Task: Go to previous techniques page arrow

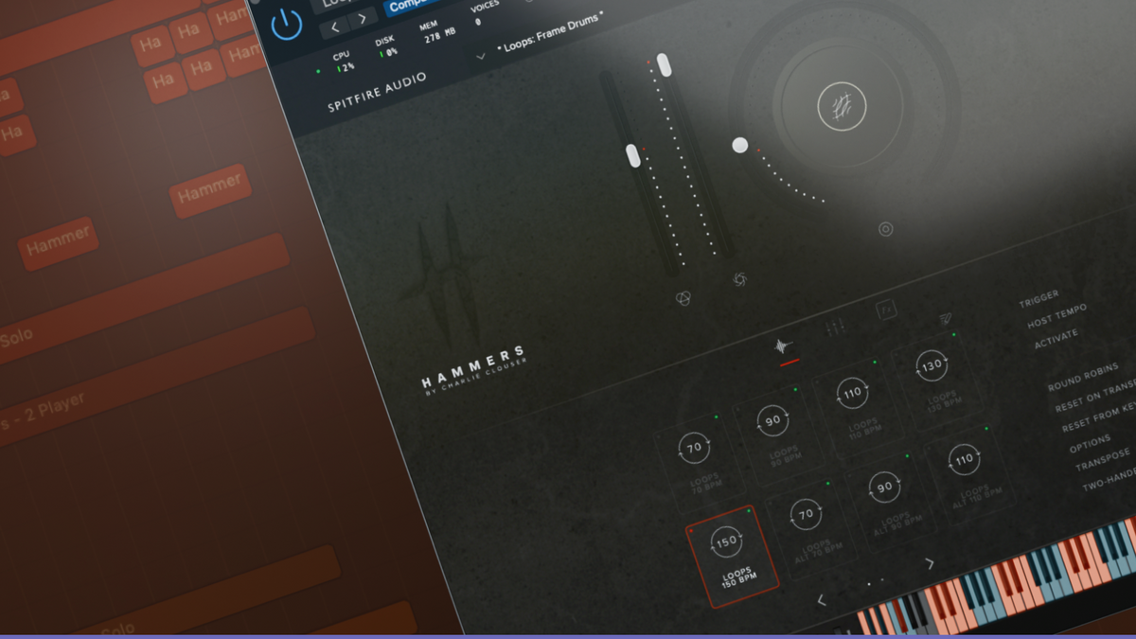Action: [x=821, y=600]
